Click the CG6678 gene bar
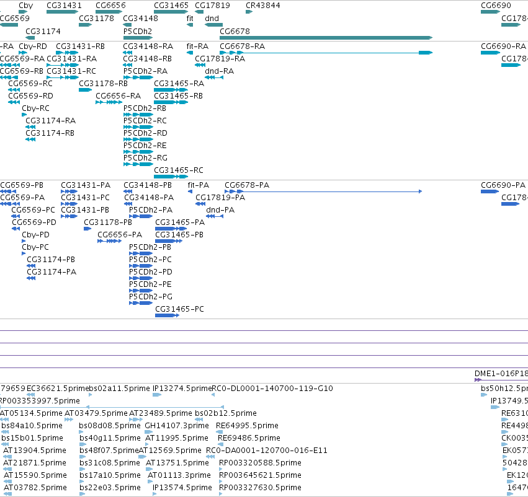This screenshot has width=528, height=497. click(326, 38)
